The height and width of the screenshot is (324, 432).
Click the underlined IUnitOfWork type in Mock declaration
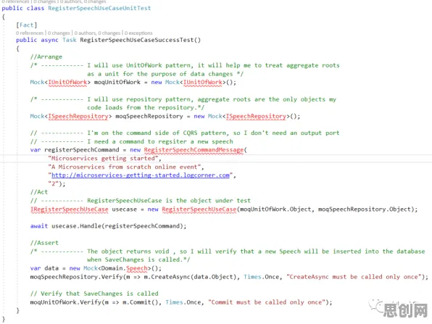[67, 83]
